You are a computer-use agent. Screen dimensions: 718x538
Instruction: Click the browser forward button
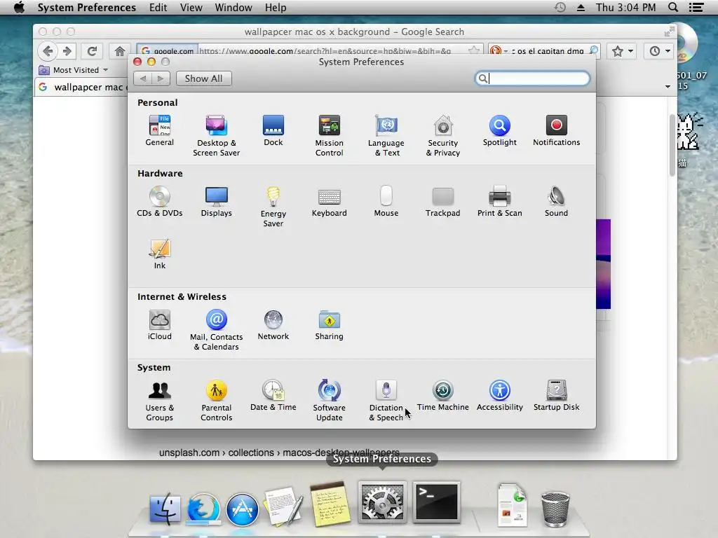tap(67, 51)
